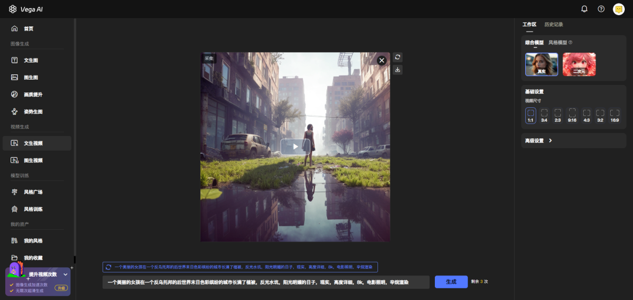Open 姿势生图 pose-to-image tool
Screen dimensions: 633x300
pyautogui.click(x=32, y=111)
